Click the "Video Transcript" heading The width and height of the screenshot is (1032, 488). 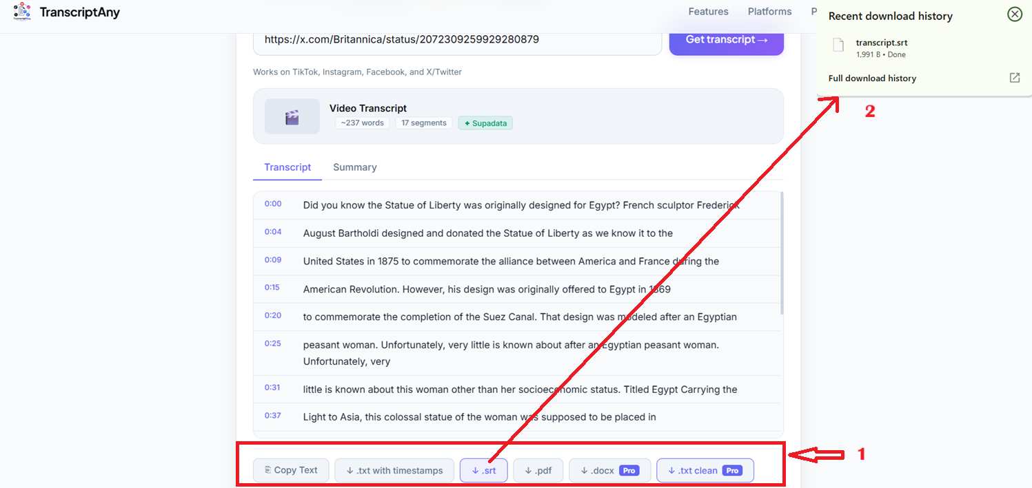(x=368, y=108)
